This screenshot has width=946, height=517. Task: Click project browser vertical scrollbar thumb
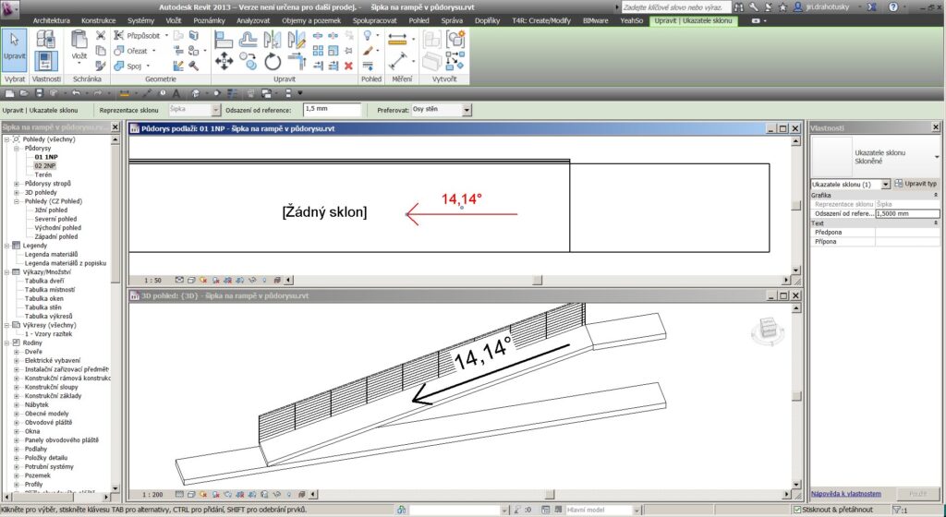point(115,214)
